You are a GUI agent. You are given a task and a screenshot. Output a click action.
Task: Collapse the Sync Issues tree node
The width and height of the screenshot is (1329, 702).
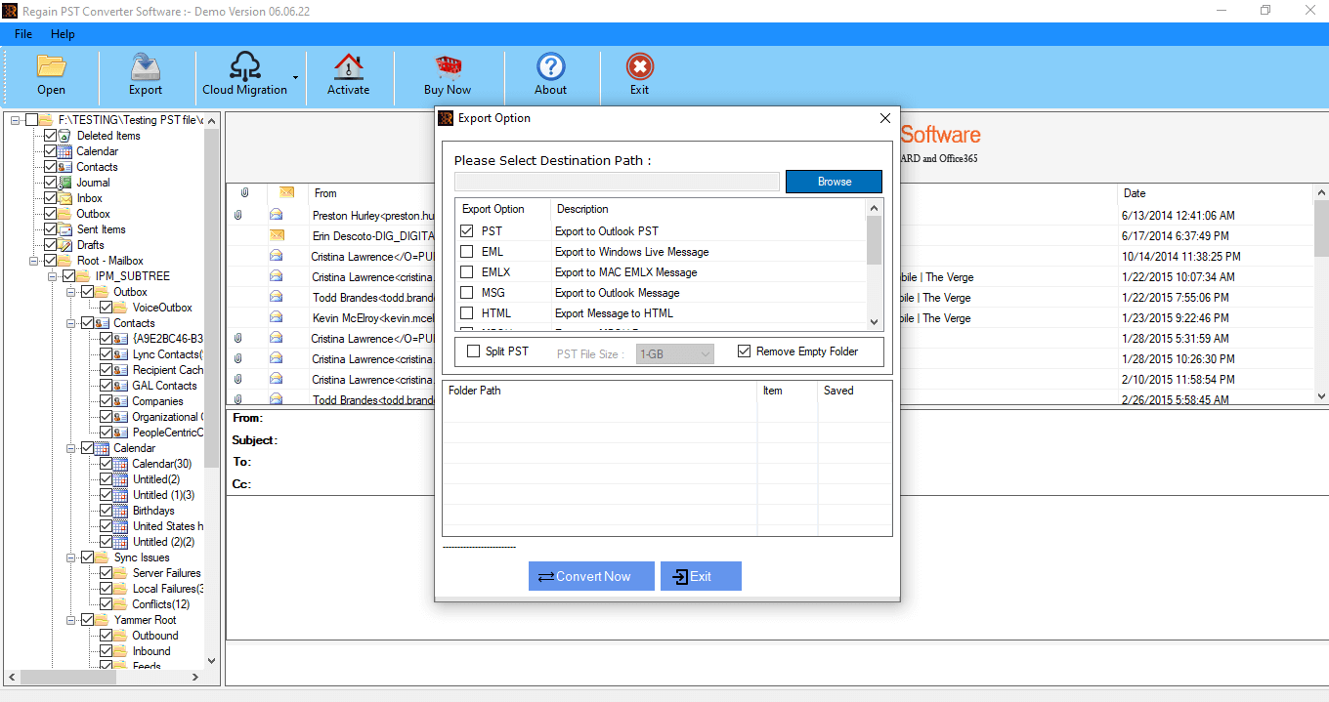(71, 557)
